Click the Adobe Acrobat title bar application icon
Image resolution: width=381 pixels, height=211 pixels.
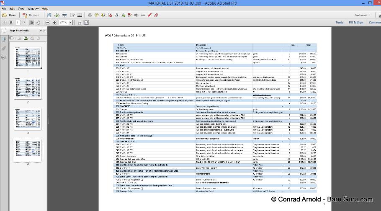[x=2, y=3]
